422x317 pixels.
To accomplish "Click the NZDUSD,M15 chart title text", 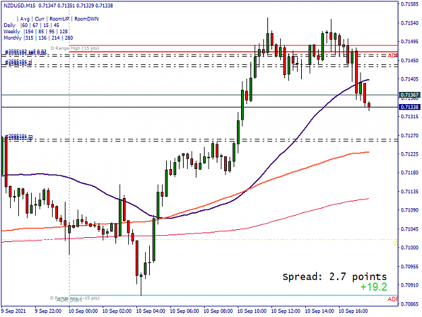I will (x=20, y=5).
